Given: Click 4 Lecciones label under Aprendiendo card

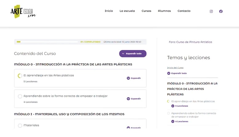Looking at the screenshot, I should pyautogui.click(x=30, y=102).
